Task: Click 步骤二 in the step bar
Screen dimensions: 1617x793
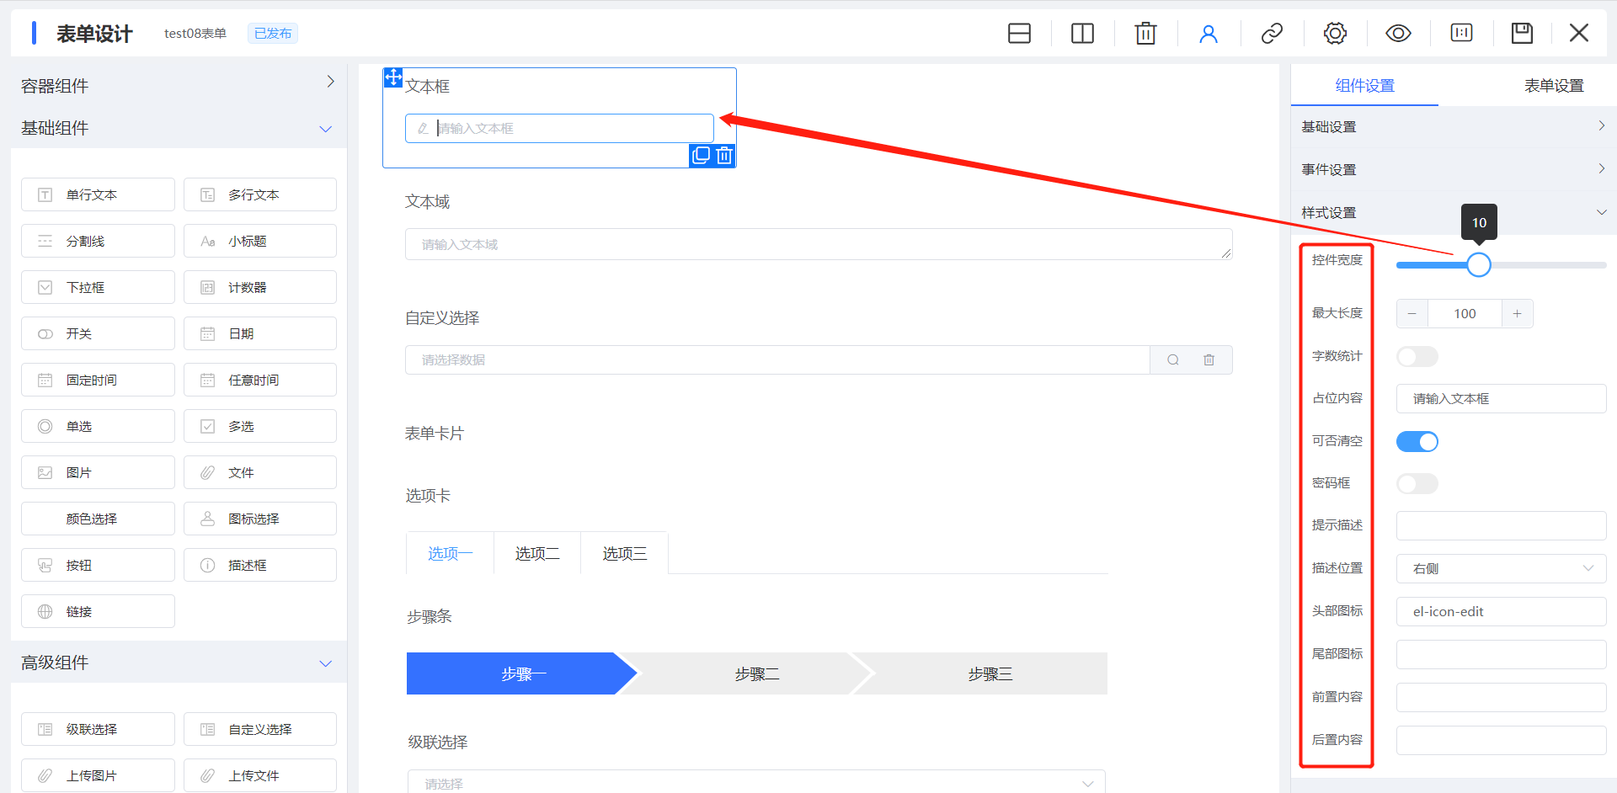Action: pos(756,673)
